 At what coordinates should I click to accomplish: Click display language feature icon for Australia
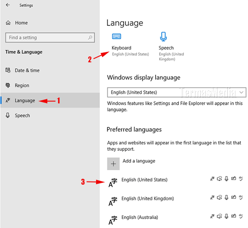click(212, 216)
